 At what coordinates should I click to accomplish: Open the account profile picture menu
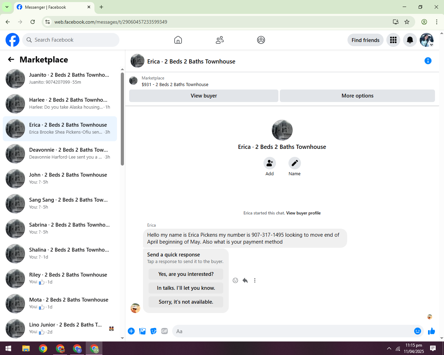point(427,40)
